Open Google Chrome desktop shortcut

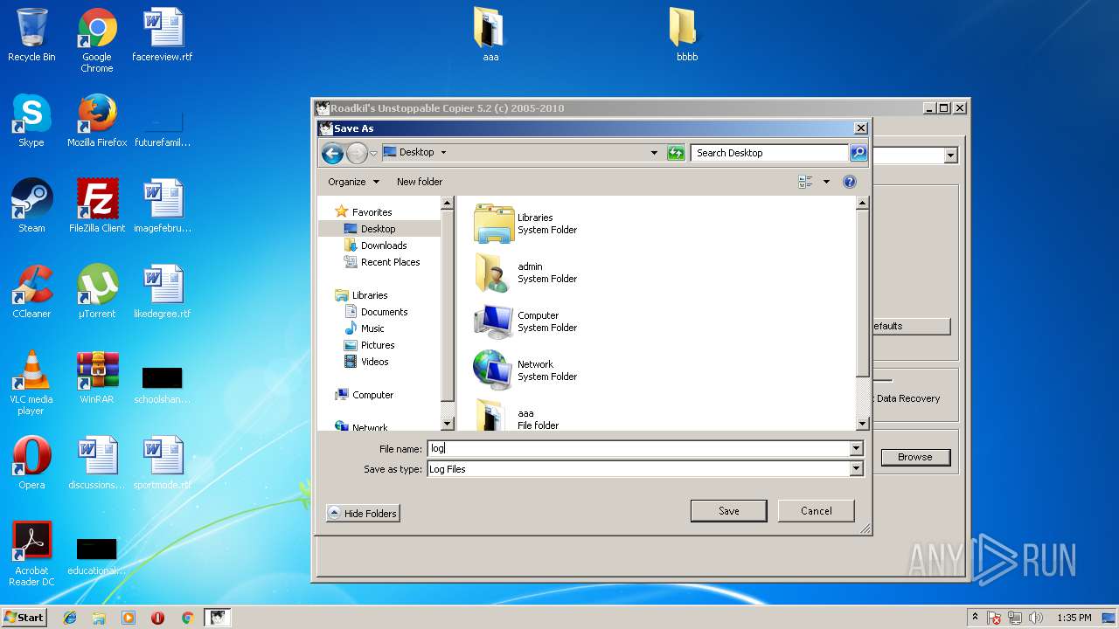[x=97, y=40]
